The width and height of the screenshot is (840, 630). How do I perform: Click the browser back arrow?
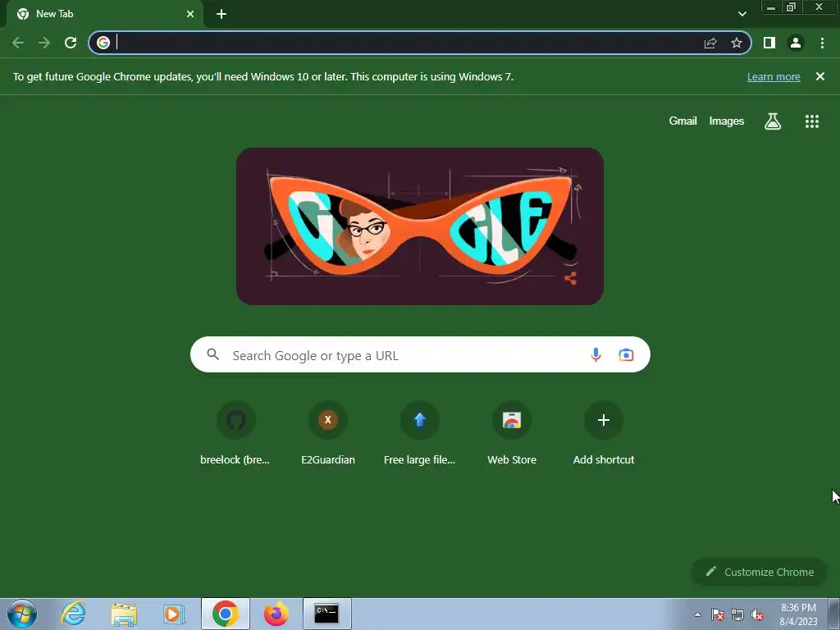[x=18, y=43]
